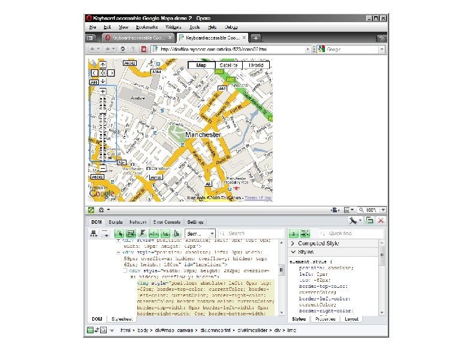
Task: Click the map zoom slider track
Action: 103,129
